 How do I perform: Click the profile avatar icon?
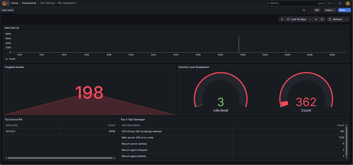(x=348, y=3)
